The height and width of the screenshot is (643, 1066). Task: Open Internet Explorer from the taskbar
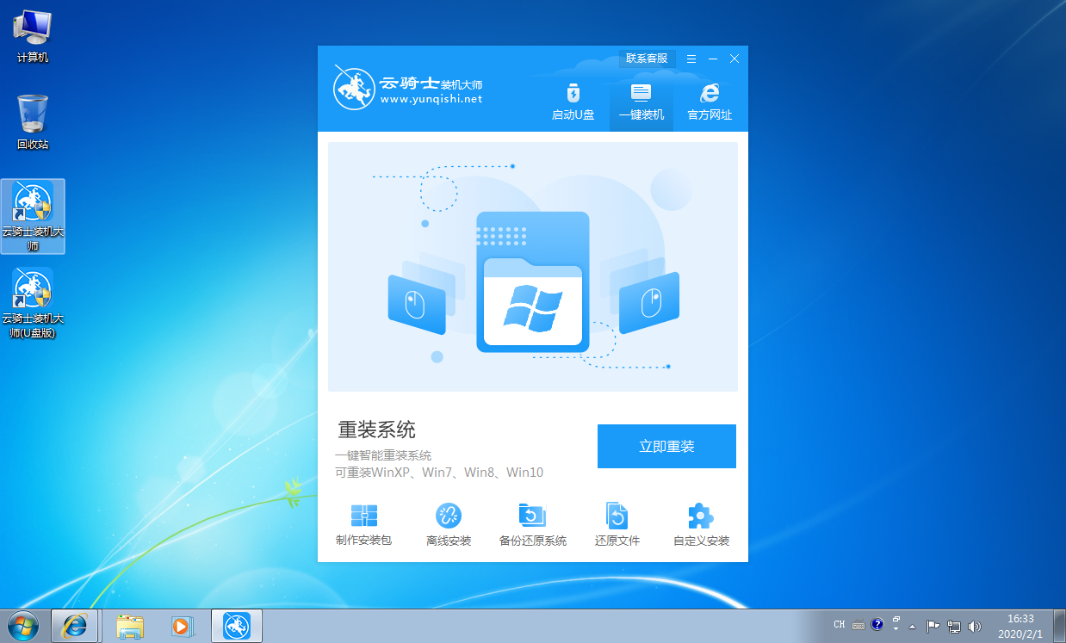click(x=75, y=626)
